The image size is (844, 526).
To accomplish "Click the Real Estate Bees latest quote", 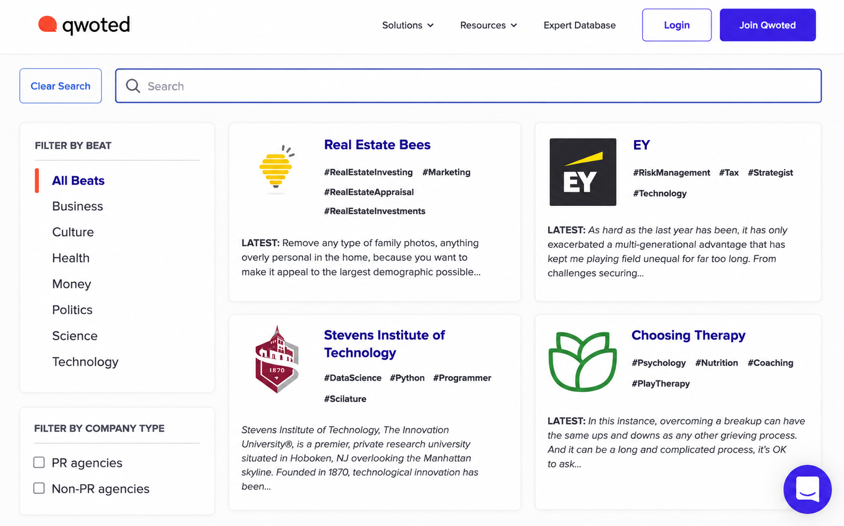I will coord(361,257).
